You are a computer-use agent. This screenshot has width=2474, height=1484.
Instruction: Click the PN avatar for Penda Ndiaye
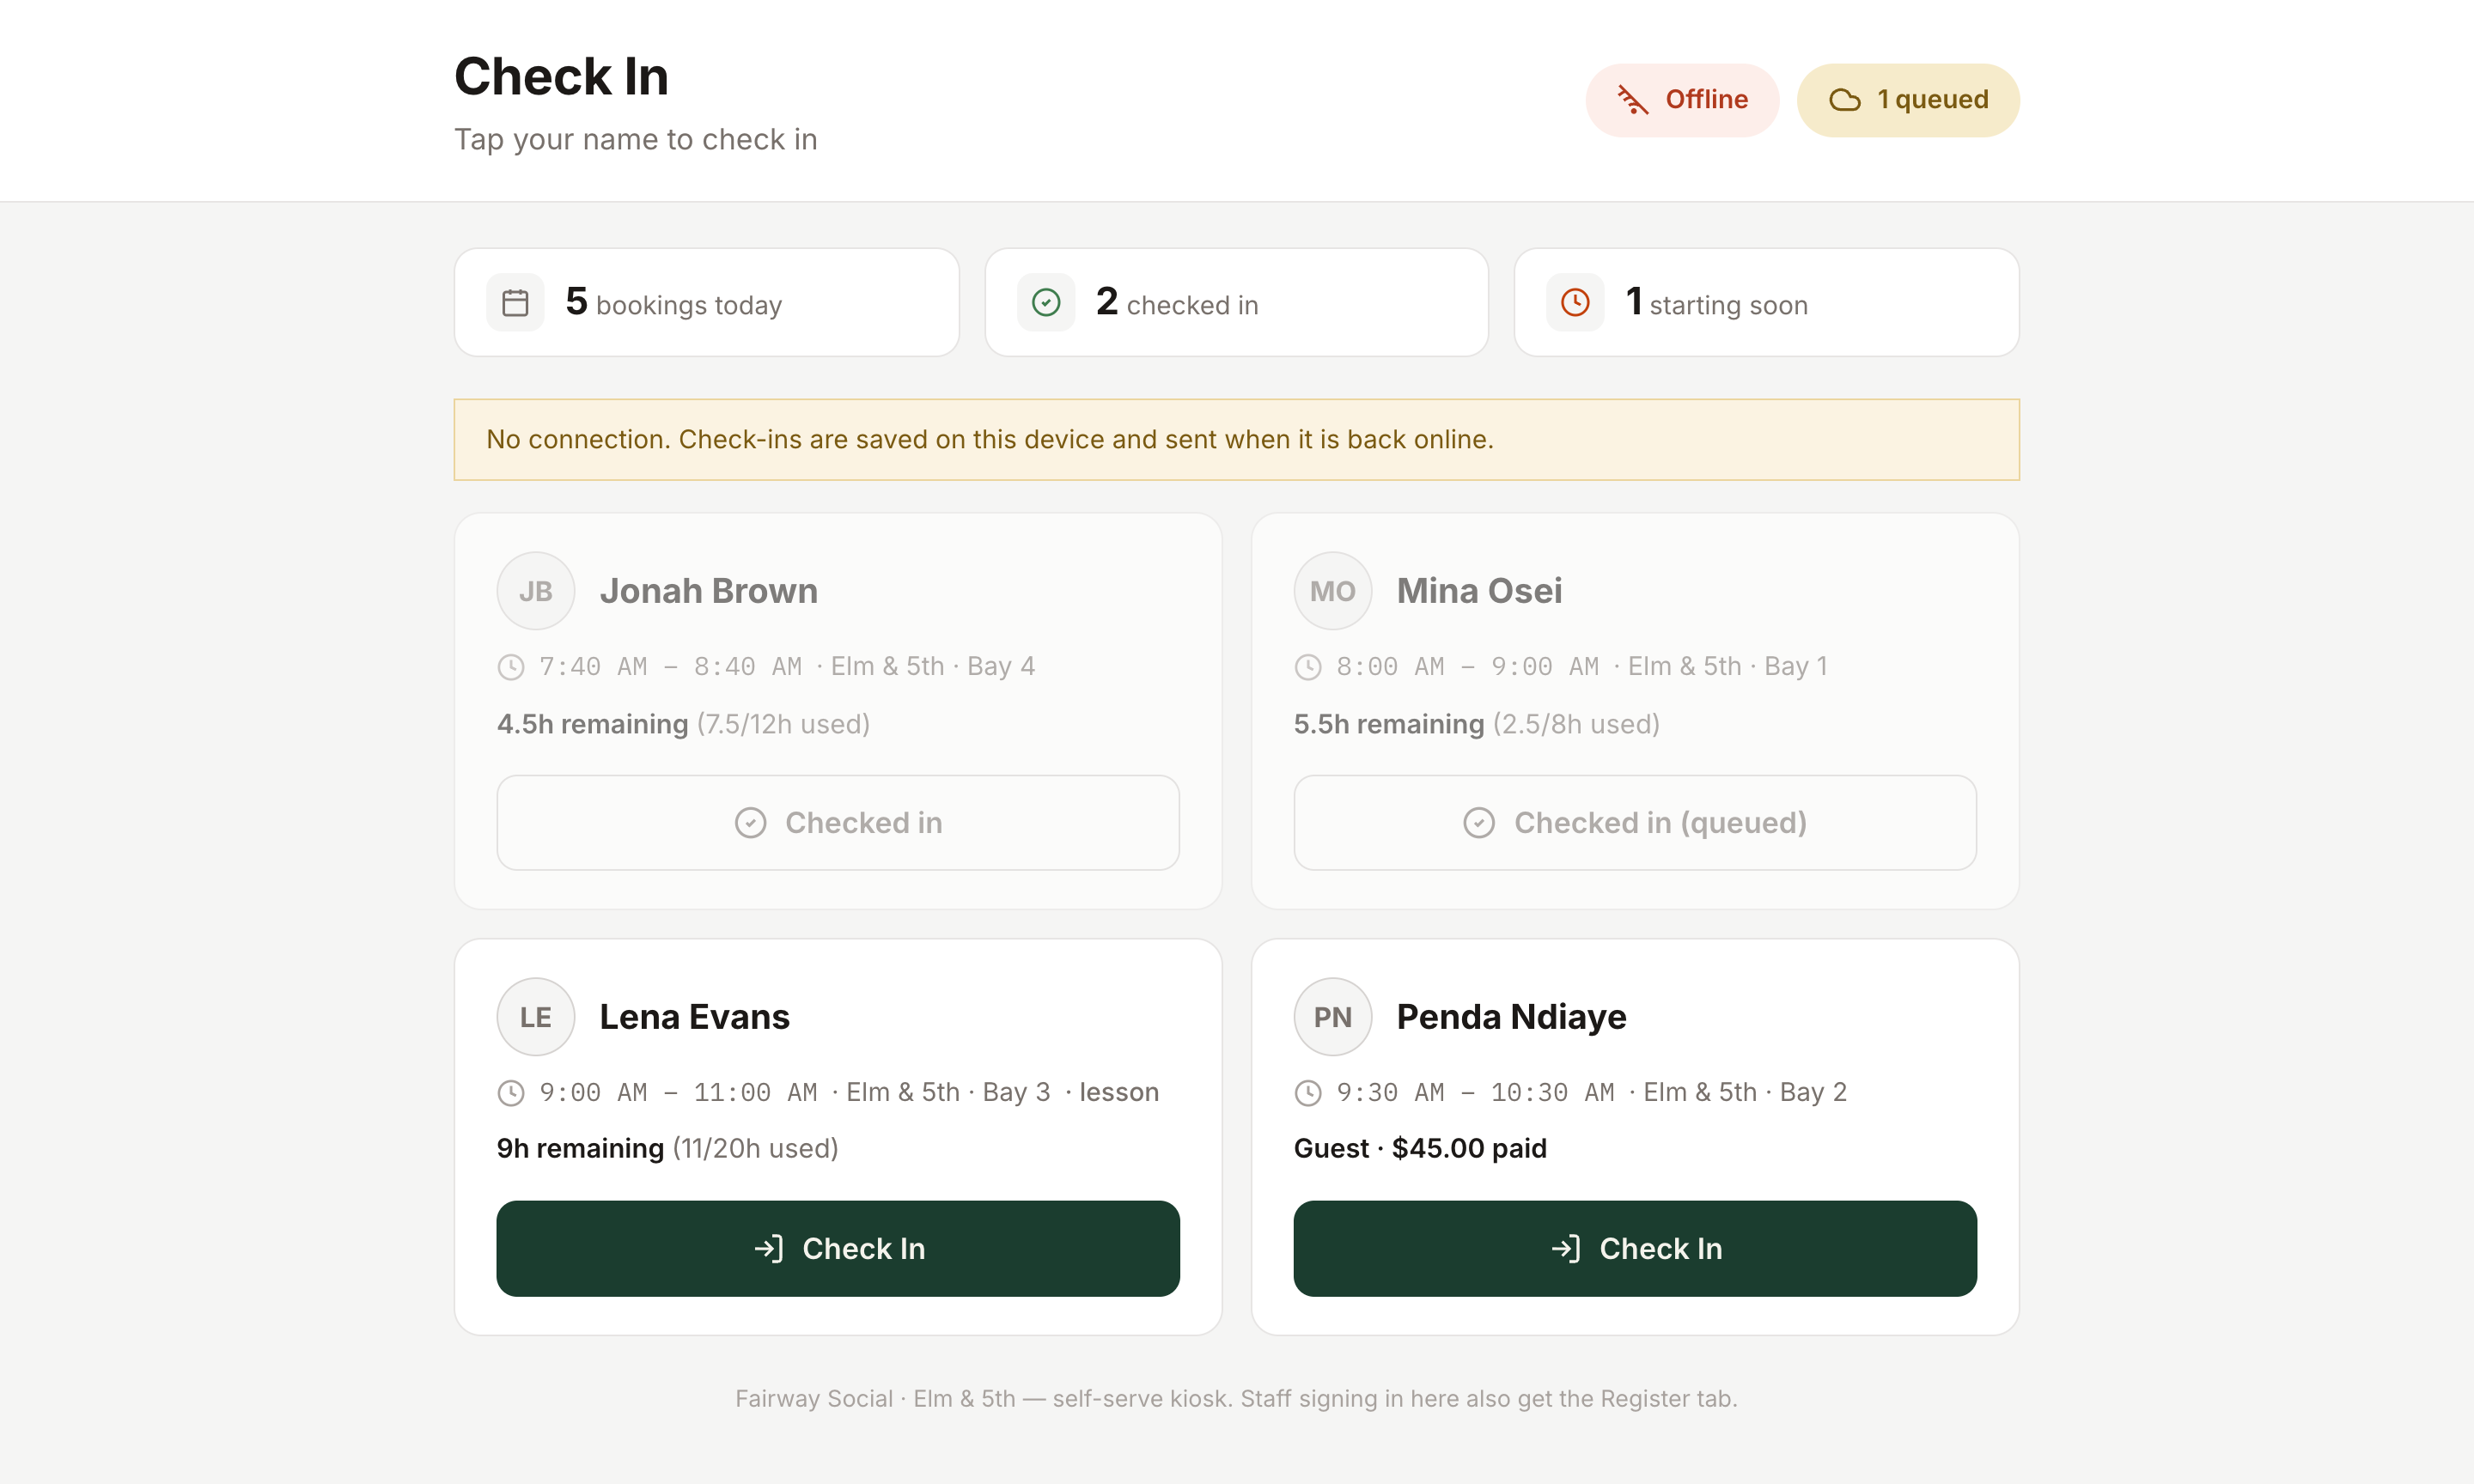click(x=1333, y=1017)
